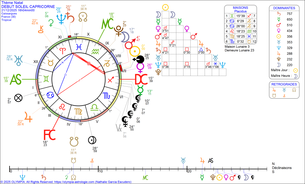This screenshot has height=184, width=305.
Task: Click the orange Jupiter glyph left of the wheel
Action: [x=29, y=115]
